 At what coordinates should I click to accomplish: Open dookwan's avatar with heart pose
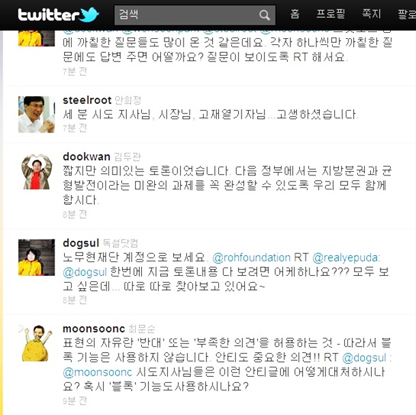[x=36, y=171]
